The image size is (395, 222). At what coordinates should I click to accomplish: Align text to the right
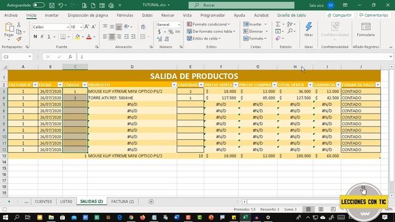click(x=118, y=37)
